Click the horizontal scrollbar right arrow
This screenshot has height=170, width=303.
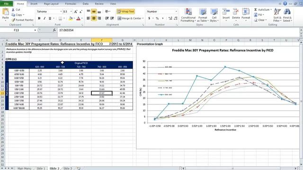point(295,168)
